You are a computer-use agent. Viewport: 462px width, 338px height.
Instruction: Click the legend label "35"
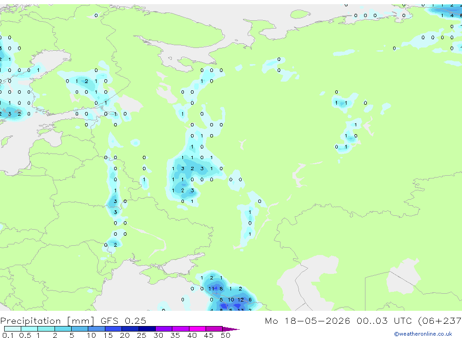coord(175,335)
